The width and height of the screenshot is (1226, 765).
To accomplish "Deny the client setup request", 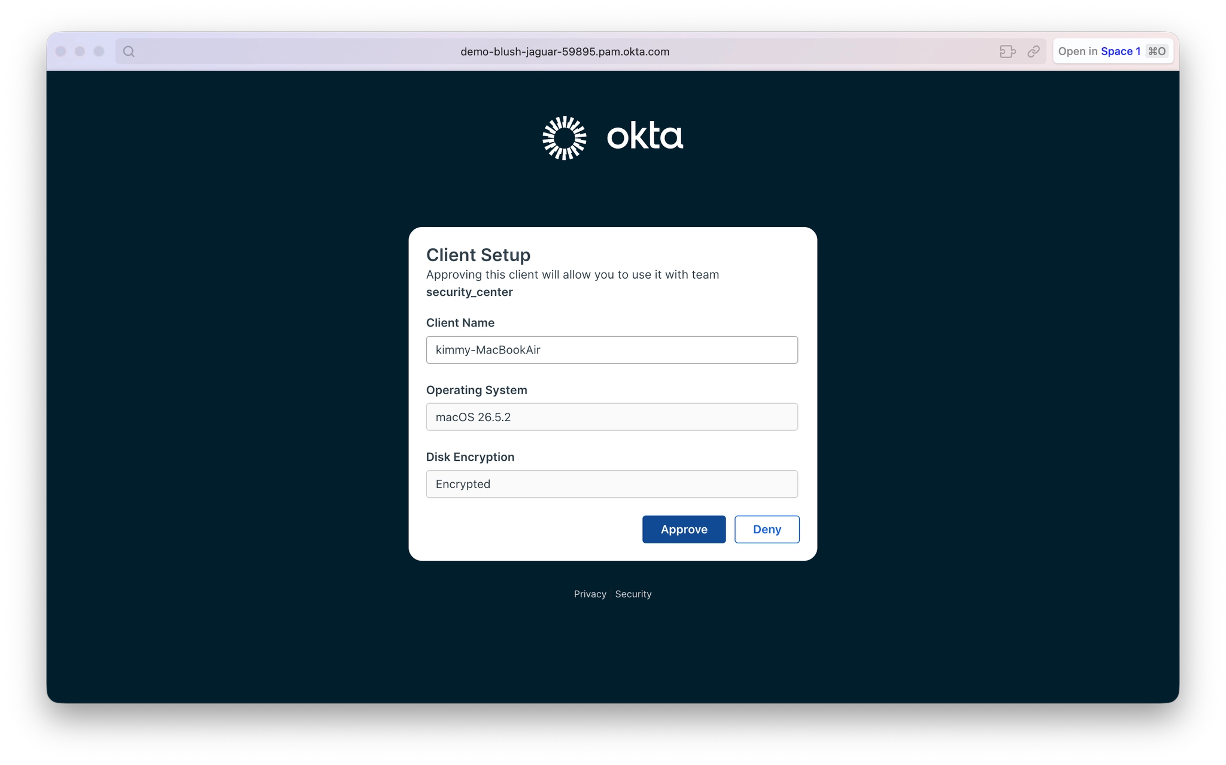I will [x=767, y=530].
